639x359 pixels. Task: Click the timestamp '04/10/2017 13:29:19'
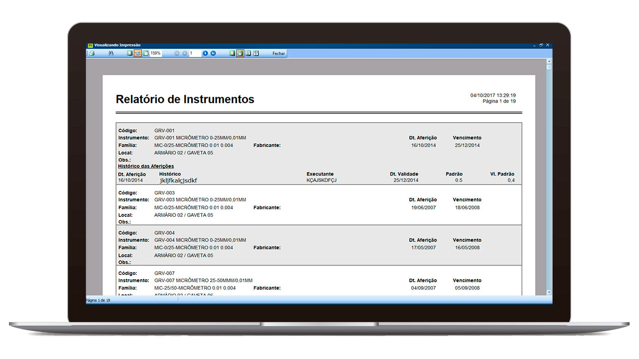click(493, 95)
